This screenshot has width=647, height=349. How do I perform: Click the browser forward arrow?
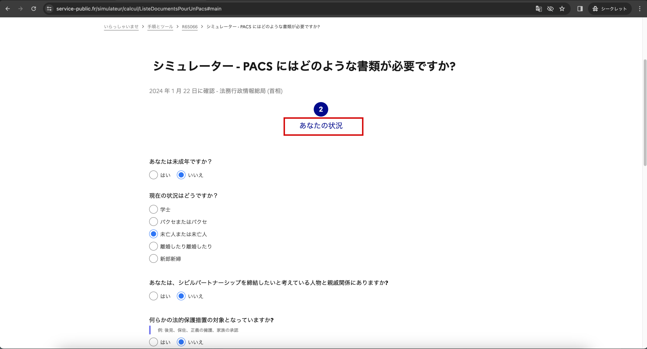tap(21, 9)
